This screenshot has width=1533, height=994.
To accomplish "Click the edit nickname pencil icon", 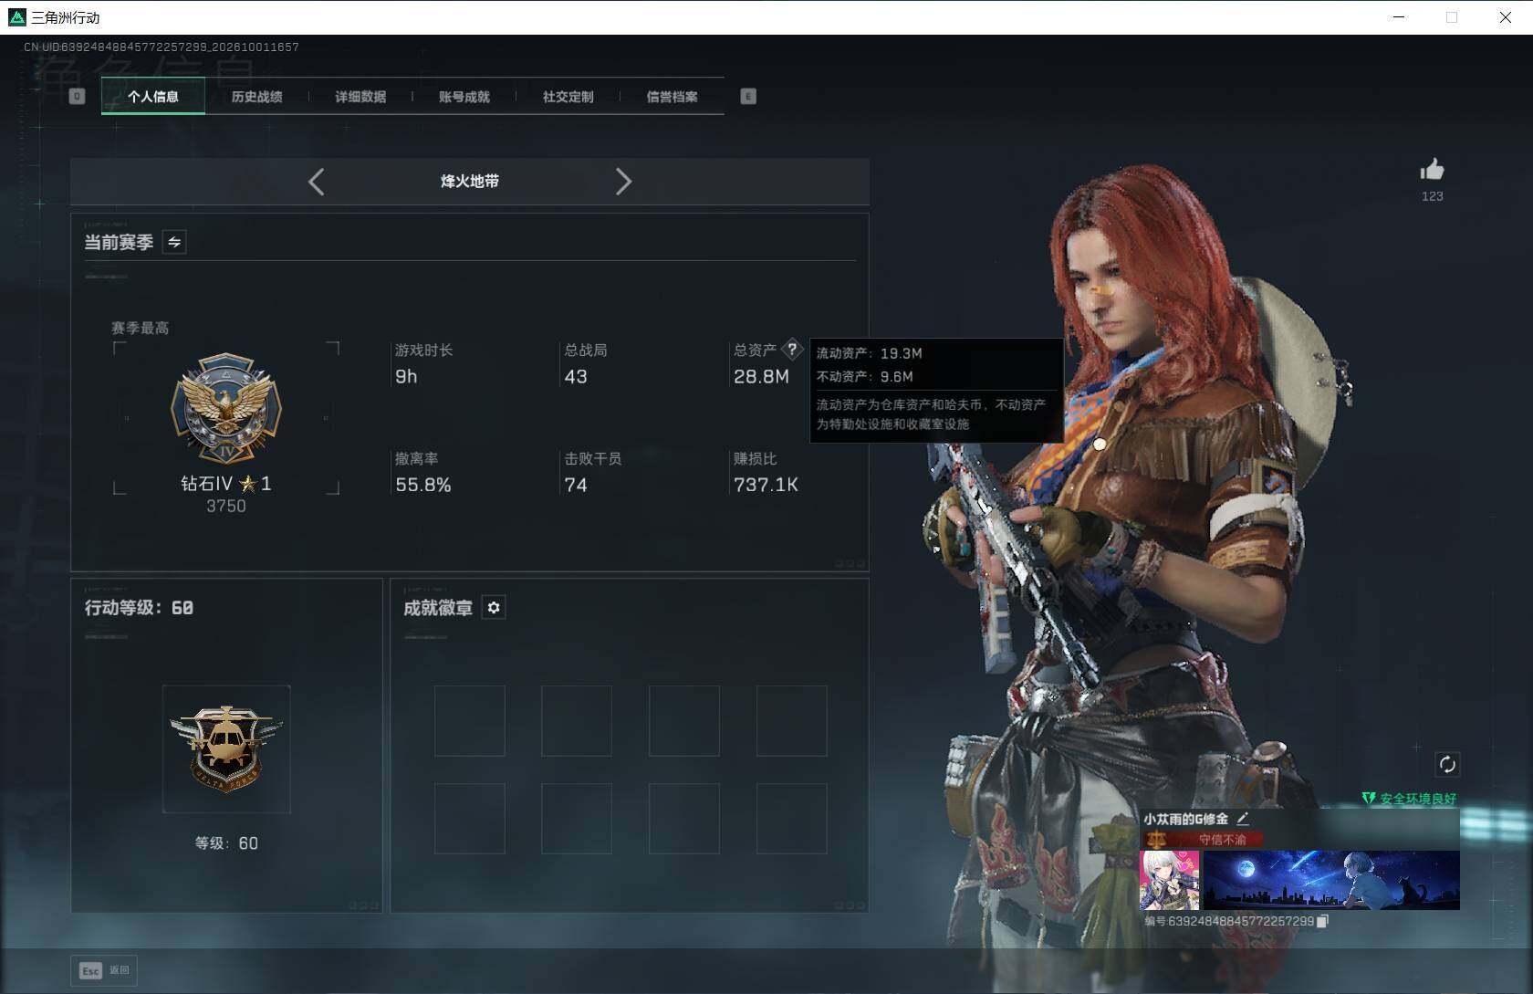I will click(x=1242, y=819).
